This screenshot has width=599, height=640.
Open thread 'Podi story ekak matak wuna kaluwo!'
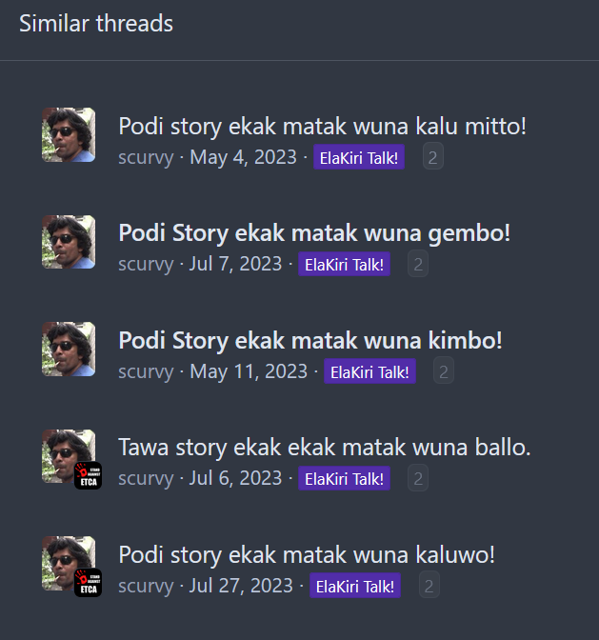pos(307,554)
